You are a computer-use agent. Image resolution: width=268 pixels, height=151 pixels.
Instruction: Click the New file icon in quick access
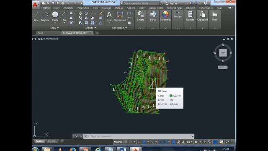(44, 3)
